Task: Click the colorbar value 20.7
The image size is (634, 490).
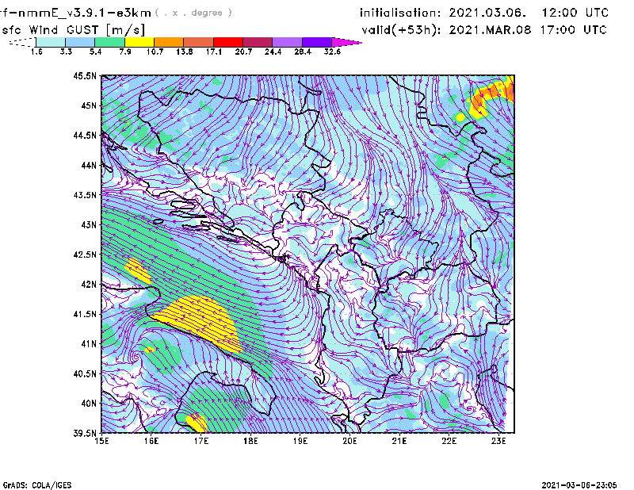Action: pos(243,52)
